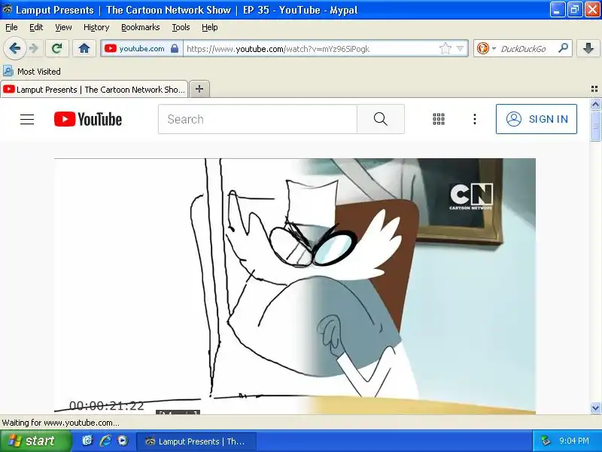Open the YouTube apps grid icon
The width and height of the screenshot is (602, 452).
439,119
